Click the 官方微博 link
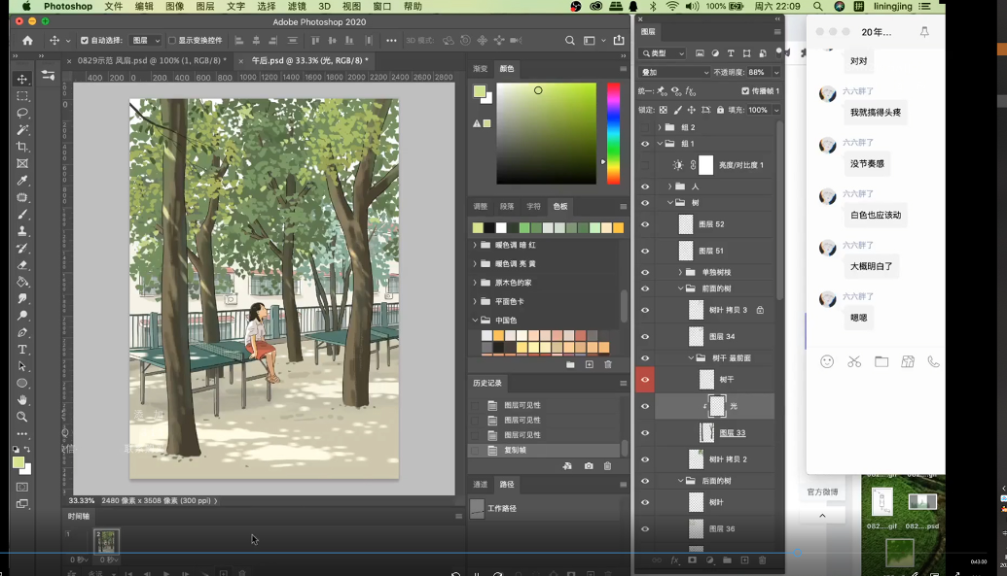Image resolution: width=1007 pixels, height=576 pixels. point(823,491)
